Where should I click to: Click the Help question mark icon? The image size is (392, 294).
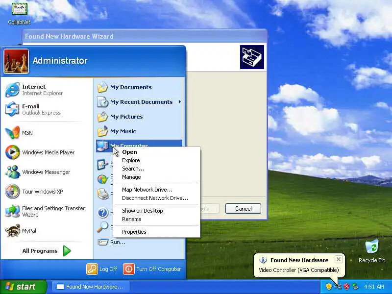tap(102, 213)
